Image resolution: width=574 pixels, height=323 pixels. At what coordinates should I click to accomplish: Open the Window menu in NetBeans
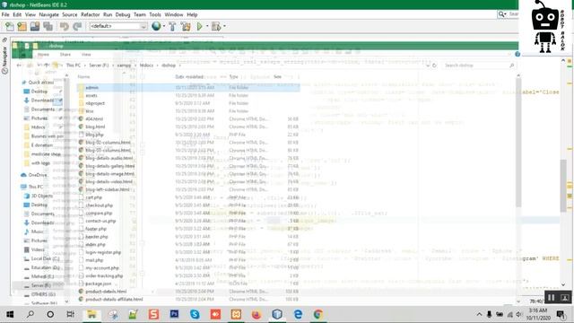[173, 14]
